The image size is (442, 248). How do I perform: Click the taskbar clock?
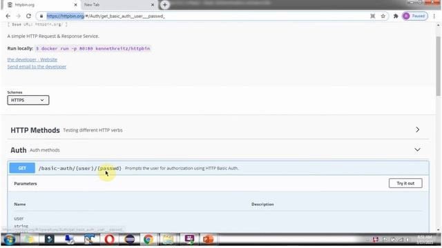tap(424, 240)
